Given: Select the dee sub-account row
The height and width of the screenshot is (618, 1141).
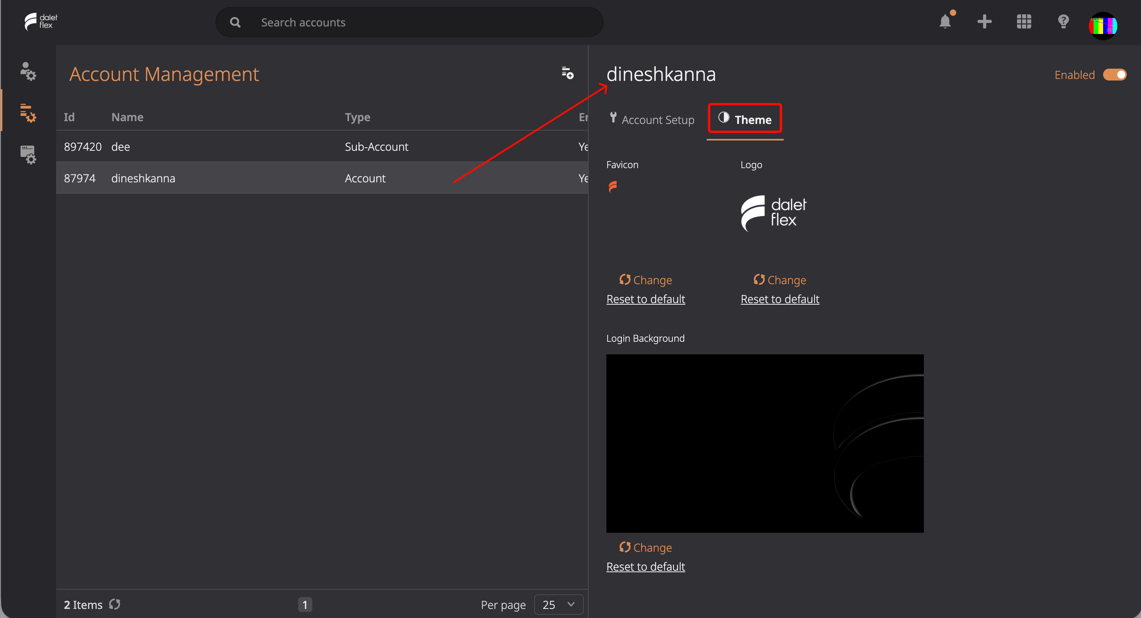Looking at the screenshot, I should 322,146.
